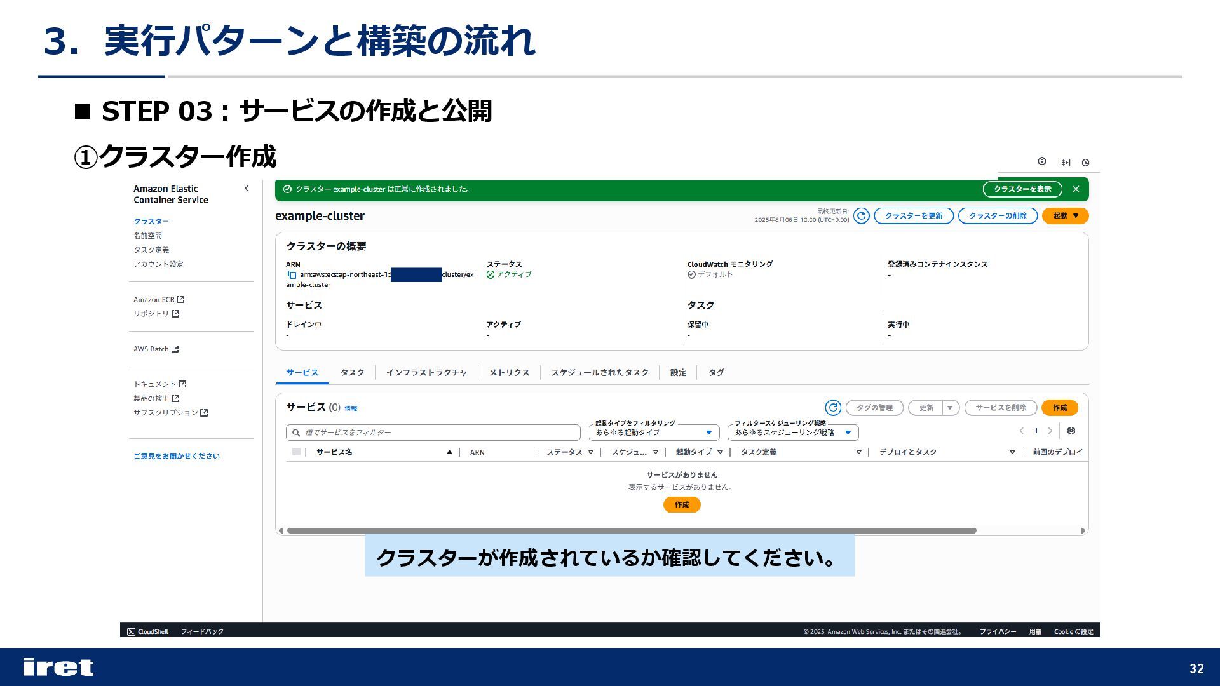Open the 起動 dropdown button

1066,216
